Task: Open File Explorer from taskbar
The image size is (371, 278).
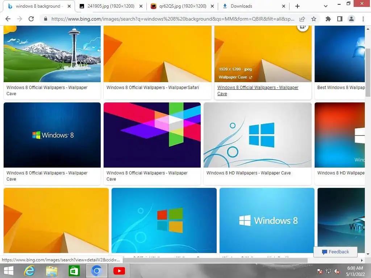Action: pyautogui.click(x=51, y=271)
